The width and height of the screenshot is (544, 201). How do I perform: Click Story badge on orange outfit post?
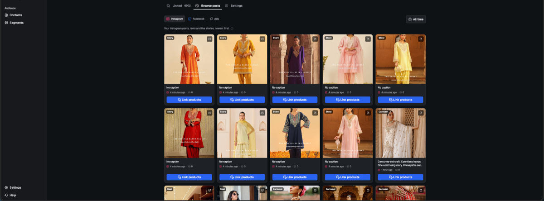click(x=170, y=38)
